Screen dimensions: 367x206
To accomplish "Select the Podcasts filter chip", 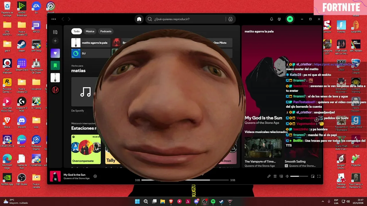I will (106, 31).
